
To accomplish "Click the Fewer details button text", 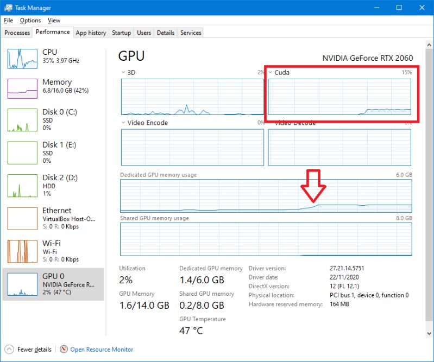I will (x=34, y=350).
